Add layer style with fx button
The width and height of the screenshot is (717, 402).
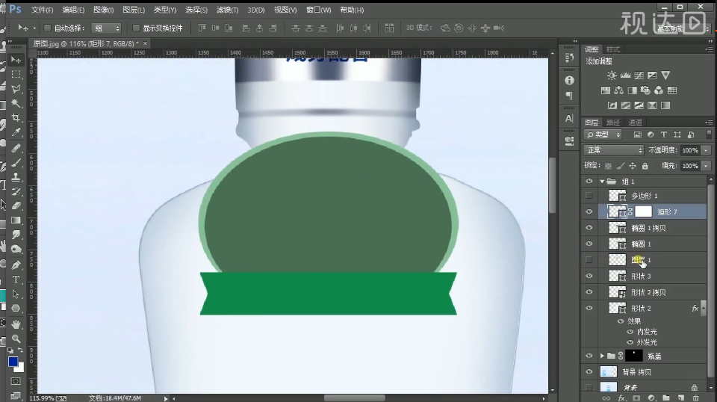click(621, 398)
